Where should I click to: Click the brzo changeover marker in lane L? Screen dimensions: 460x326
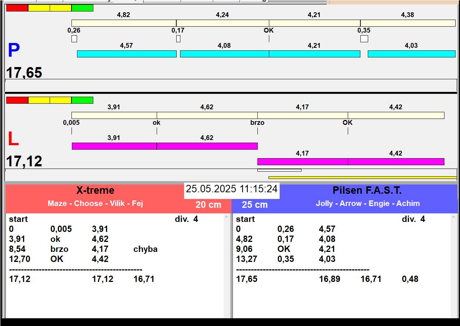pyautogui.click(x=257, y=123)
